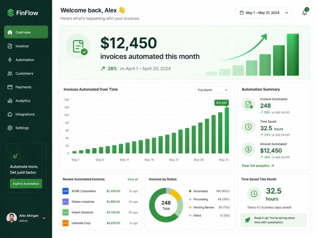Image resolution: width=317 pixels, height=238 pixels.
Task: Open the This Month chart filter dropdown
Action: (212, 90)
